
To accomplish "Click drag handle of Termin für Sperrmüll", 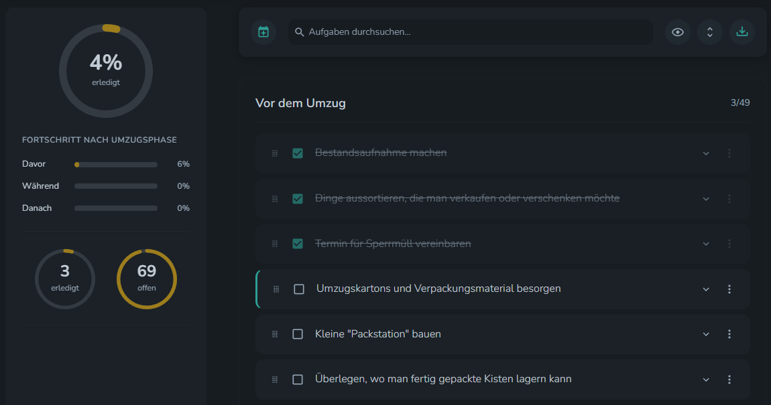I will pos(275,244).
